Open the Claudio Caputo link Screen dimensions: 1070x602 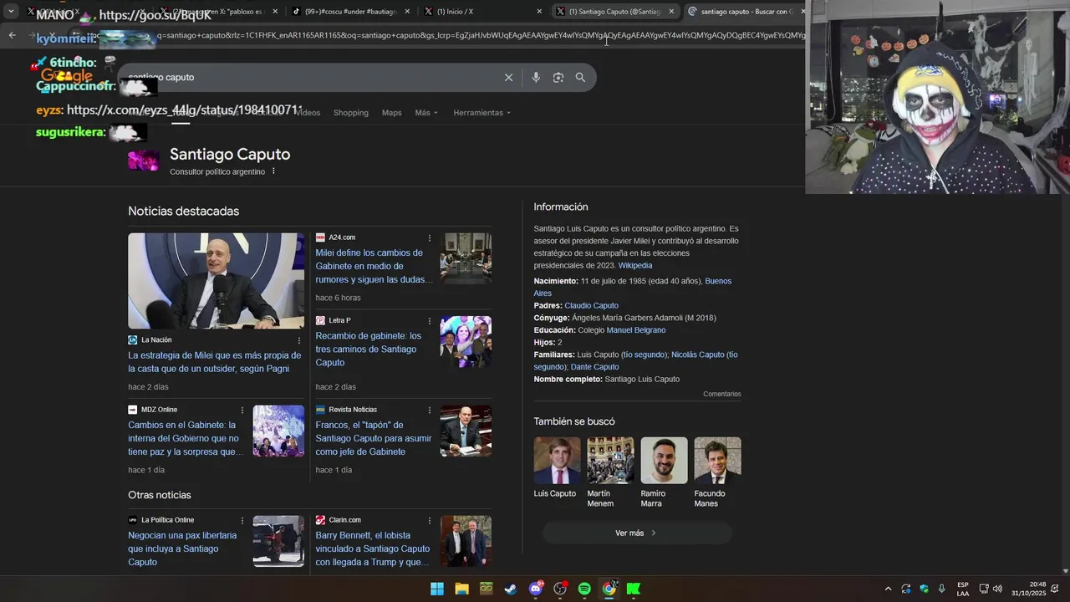[x=591, y=306]
